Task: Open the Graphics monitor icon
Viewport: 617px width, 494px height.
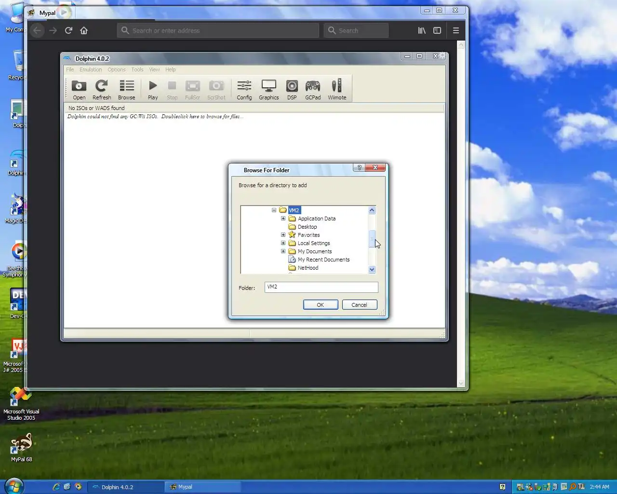Action: tap(269, 90)
